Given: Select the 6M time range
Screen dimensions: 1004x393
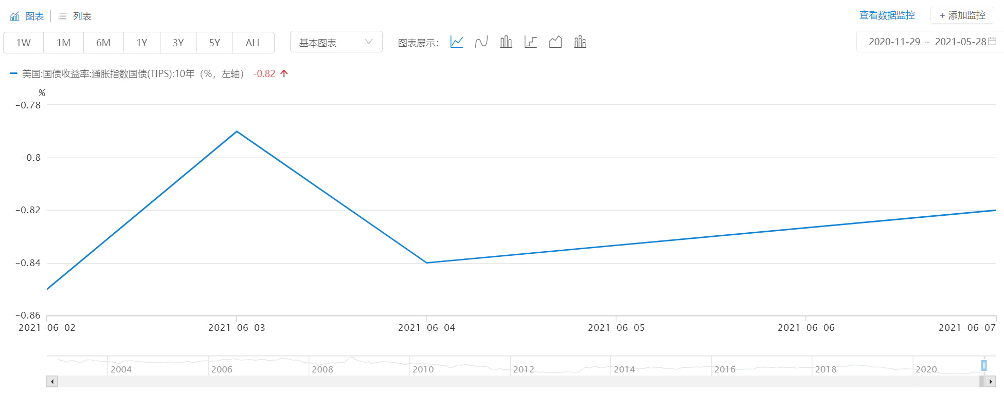Looking at the screenshot, I should pos(103,43).
